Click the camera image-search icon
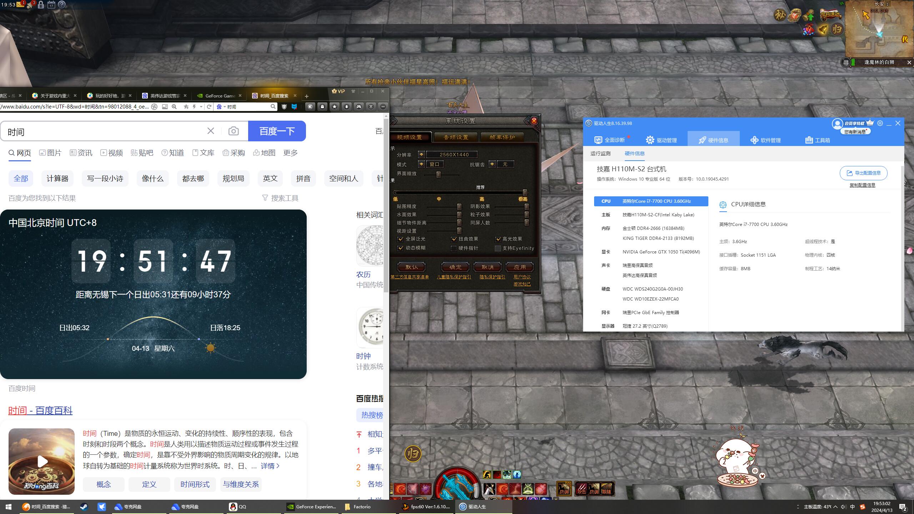Viewport: 914px width, 514px height. [233, 131]
